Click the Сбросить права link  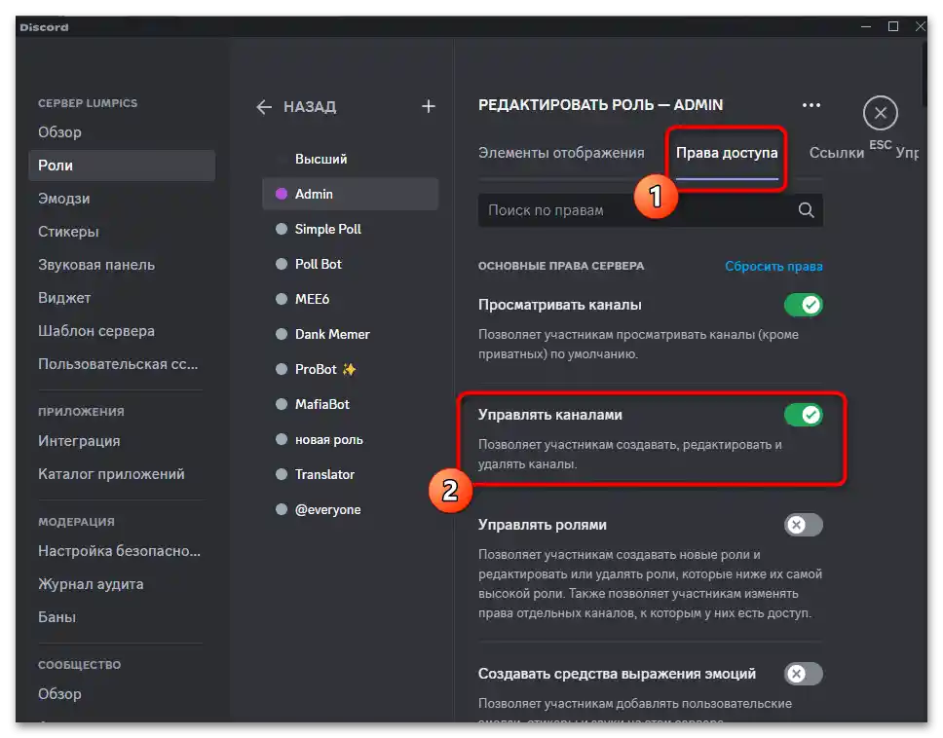click(x=773, y=266)
